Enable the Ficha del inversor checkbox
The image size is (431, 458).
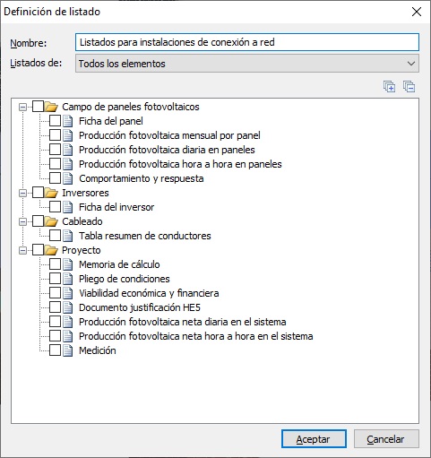pos(55,207)
